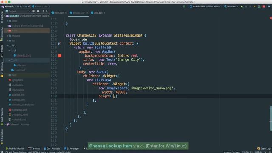Open the Messages tool window

72,149
